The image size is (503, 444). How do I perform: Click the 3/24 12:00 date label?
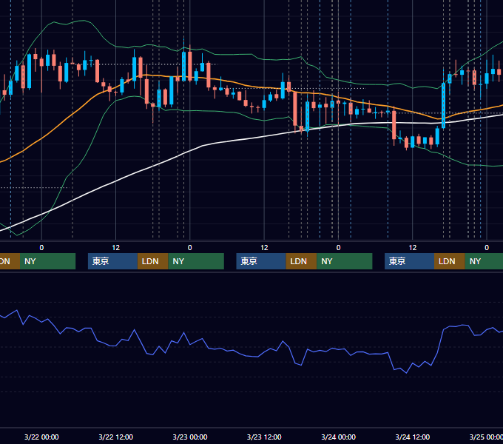(x=412, y=437)
